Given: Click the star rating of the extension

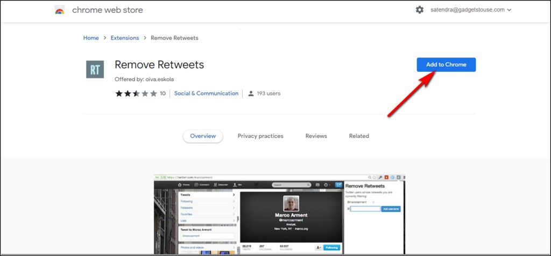Looking at the screenshot, I should pos(136,93).
